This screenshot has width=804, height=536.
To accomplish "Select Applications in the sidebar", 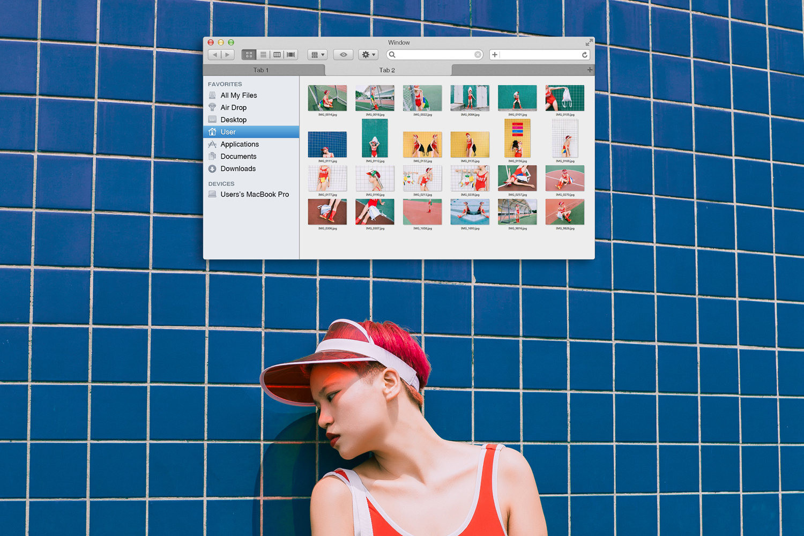I will (240, 144).
